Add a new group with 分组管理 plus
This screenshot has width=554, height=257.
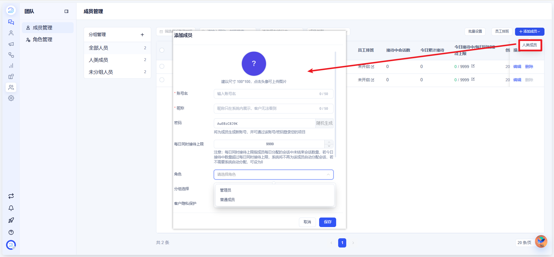142,35
